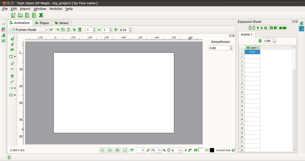Open the Scenes clapperboard panel icon
This screenshot has height=161, width=305.
[302, 23]
